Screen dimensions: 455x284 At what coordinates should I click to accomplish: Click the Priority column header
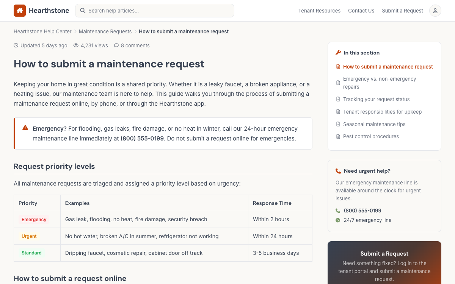coord(37,203)
